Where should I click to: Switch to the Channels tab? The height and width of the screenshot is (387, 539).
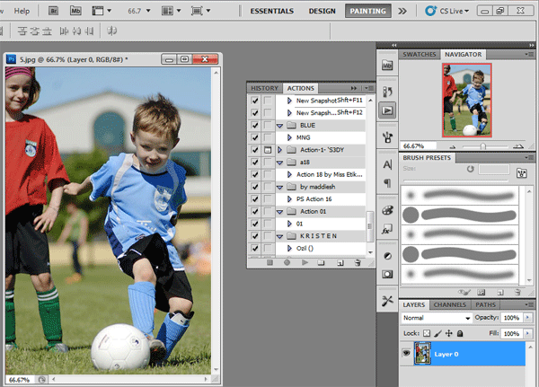[449, 304]
